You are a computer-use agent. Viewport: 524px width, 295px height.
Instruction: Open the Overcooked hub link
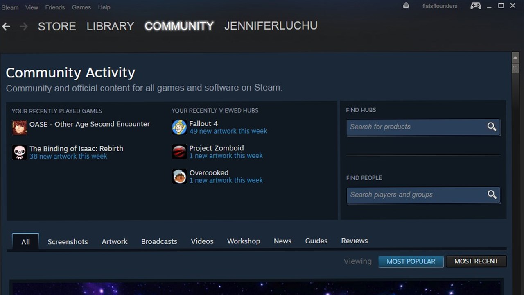pyautogui.click(x=209, y=172)
